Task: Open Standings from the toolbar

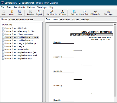Action: (108, 13)
